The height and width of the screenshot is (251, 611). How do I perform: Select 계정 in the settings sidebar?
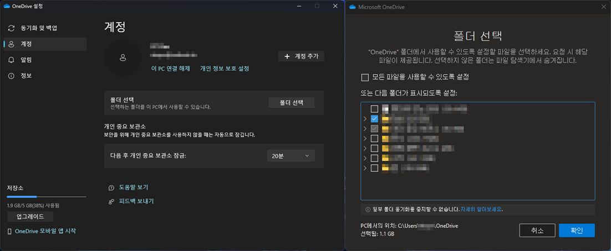(x=45, y=44)
